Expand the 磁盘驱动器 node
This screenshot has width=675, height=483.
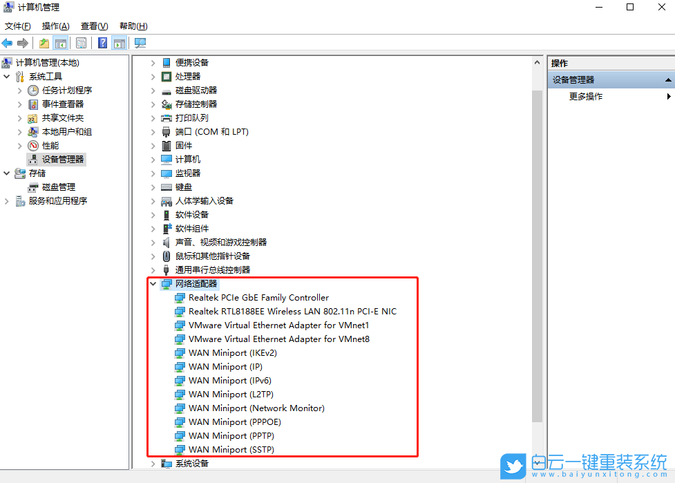153,90
